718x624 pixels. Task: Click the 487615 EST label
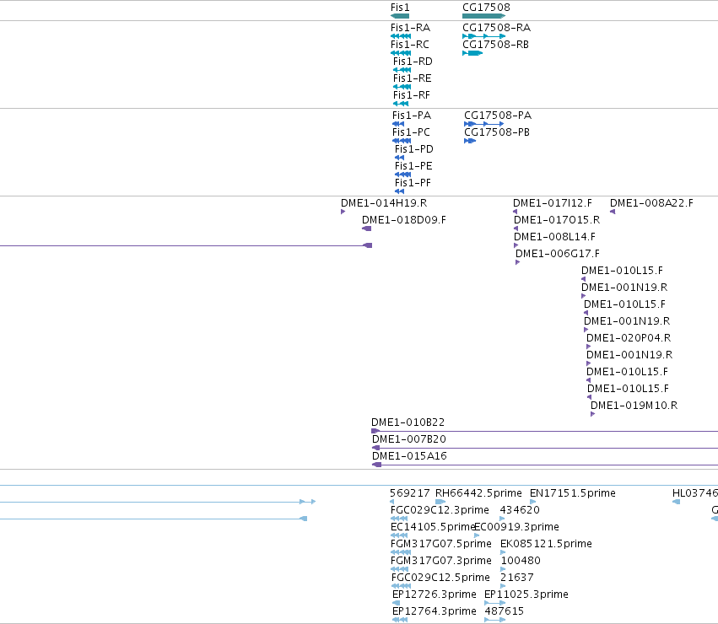click(505, 611)
